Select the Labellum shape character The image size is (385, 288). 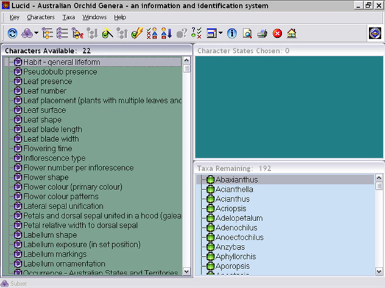coord(50,235)
